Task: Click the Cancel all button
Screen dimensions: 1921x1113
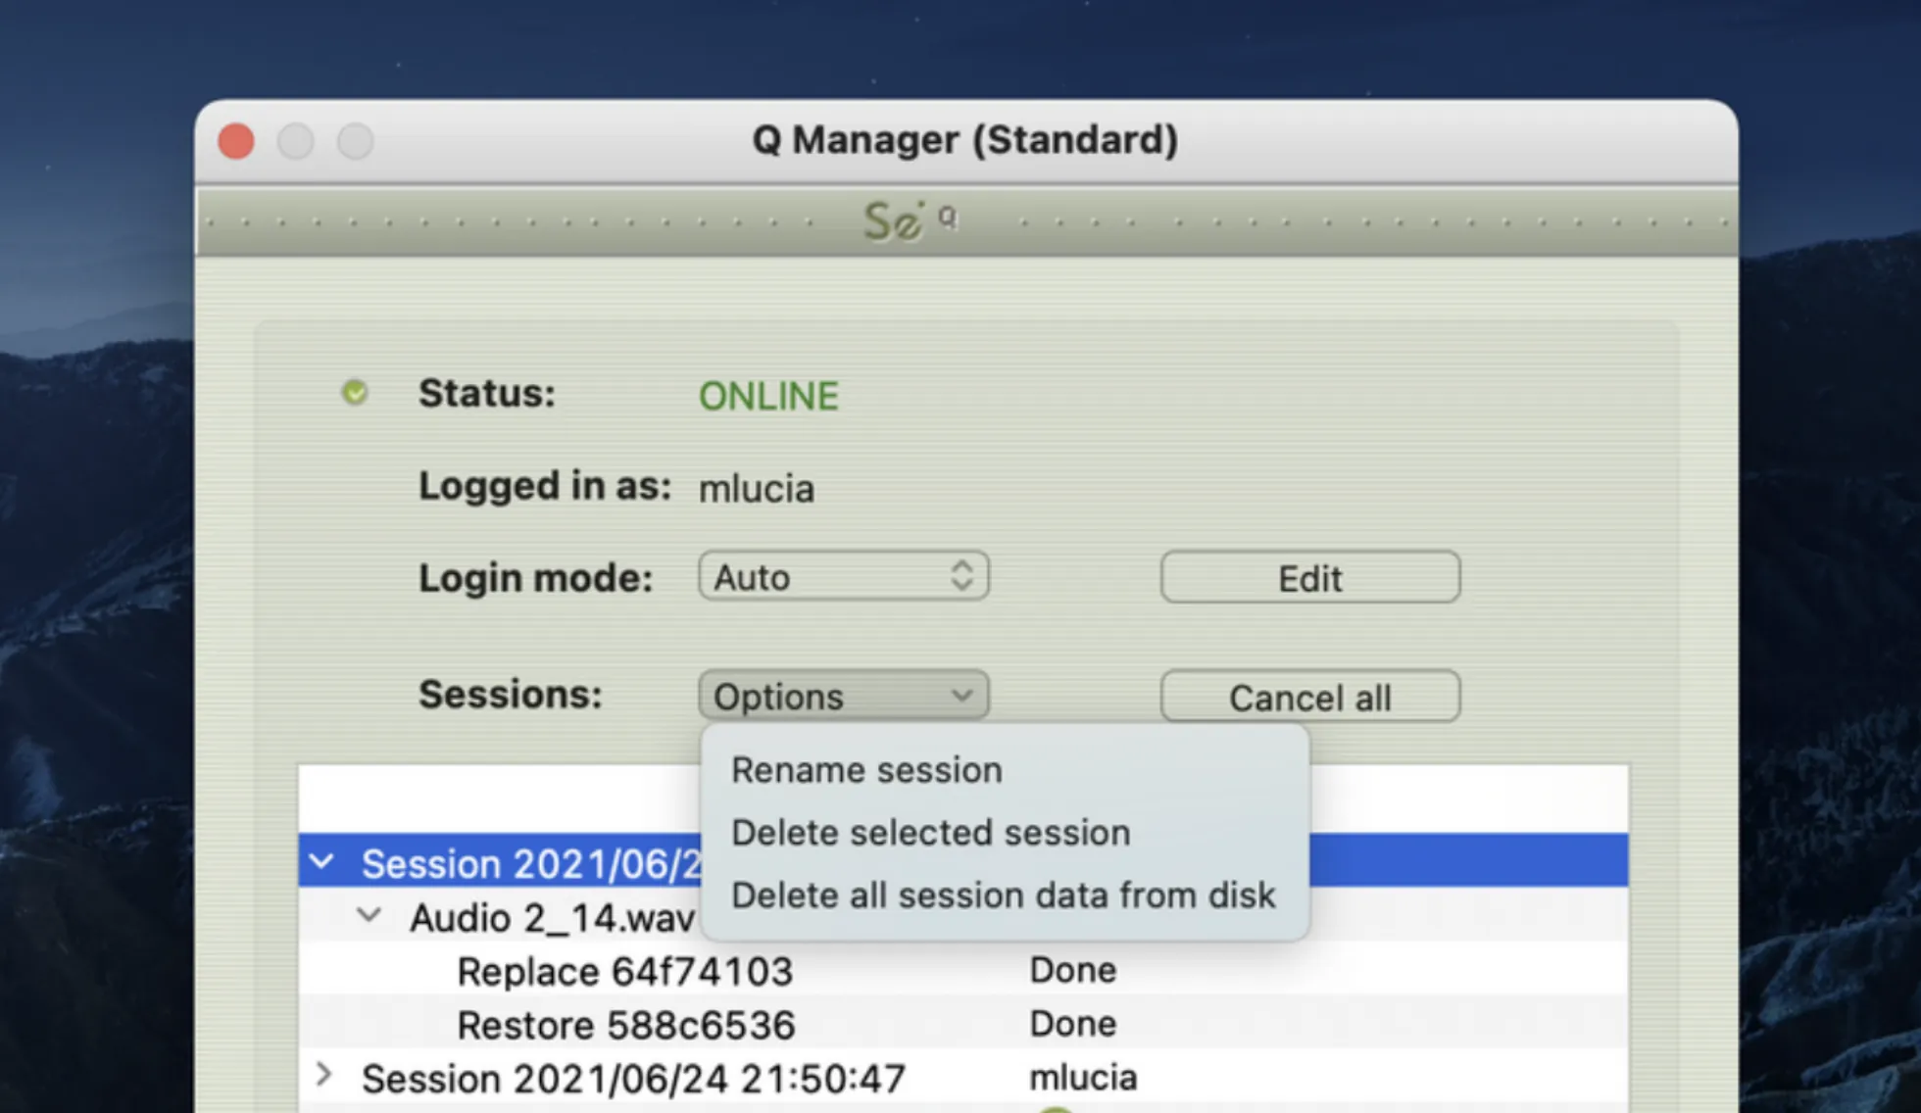Action: 1309,697
